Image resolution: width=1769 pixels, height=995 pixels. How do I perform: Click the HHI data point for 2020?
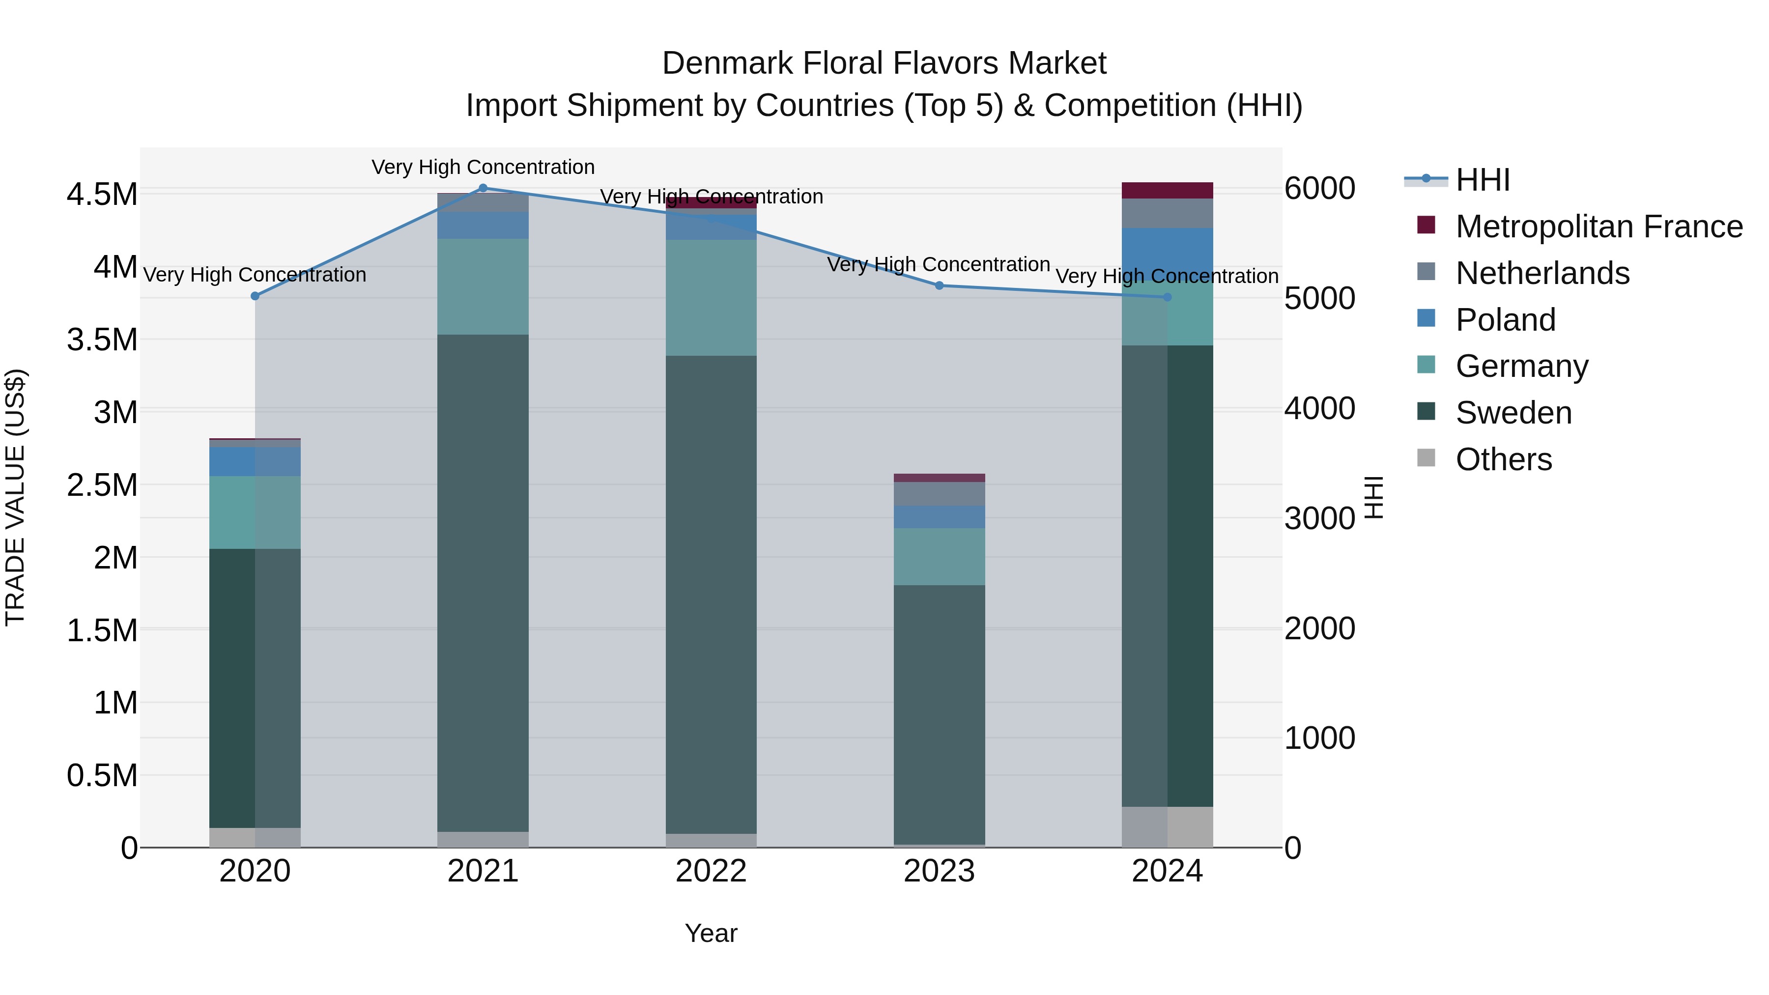click(x=255, y=296)
